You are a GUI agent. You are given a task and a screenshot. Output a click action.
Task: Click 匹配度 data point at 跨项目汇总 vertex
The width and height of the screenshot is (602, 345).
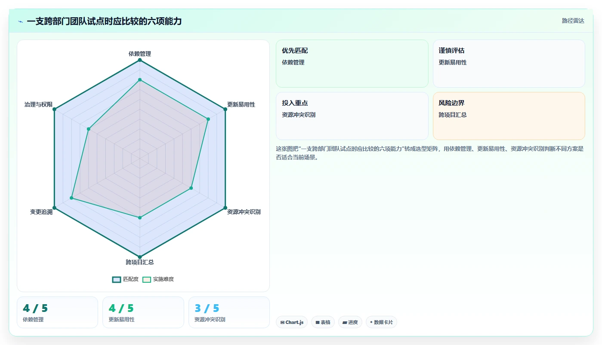tap(140, 257)
